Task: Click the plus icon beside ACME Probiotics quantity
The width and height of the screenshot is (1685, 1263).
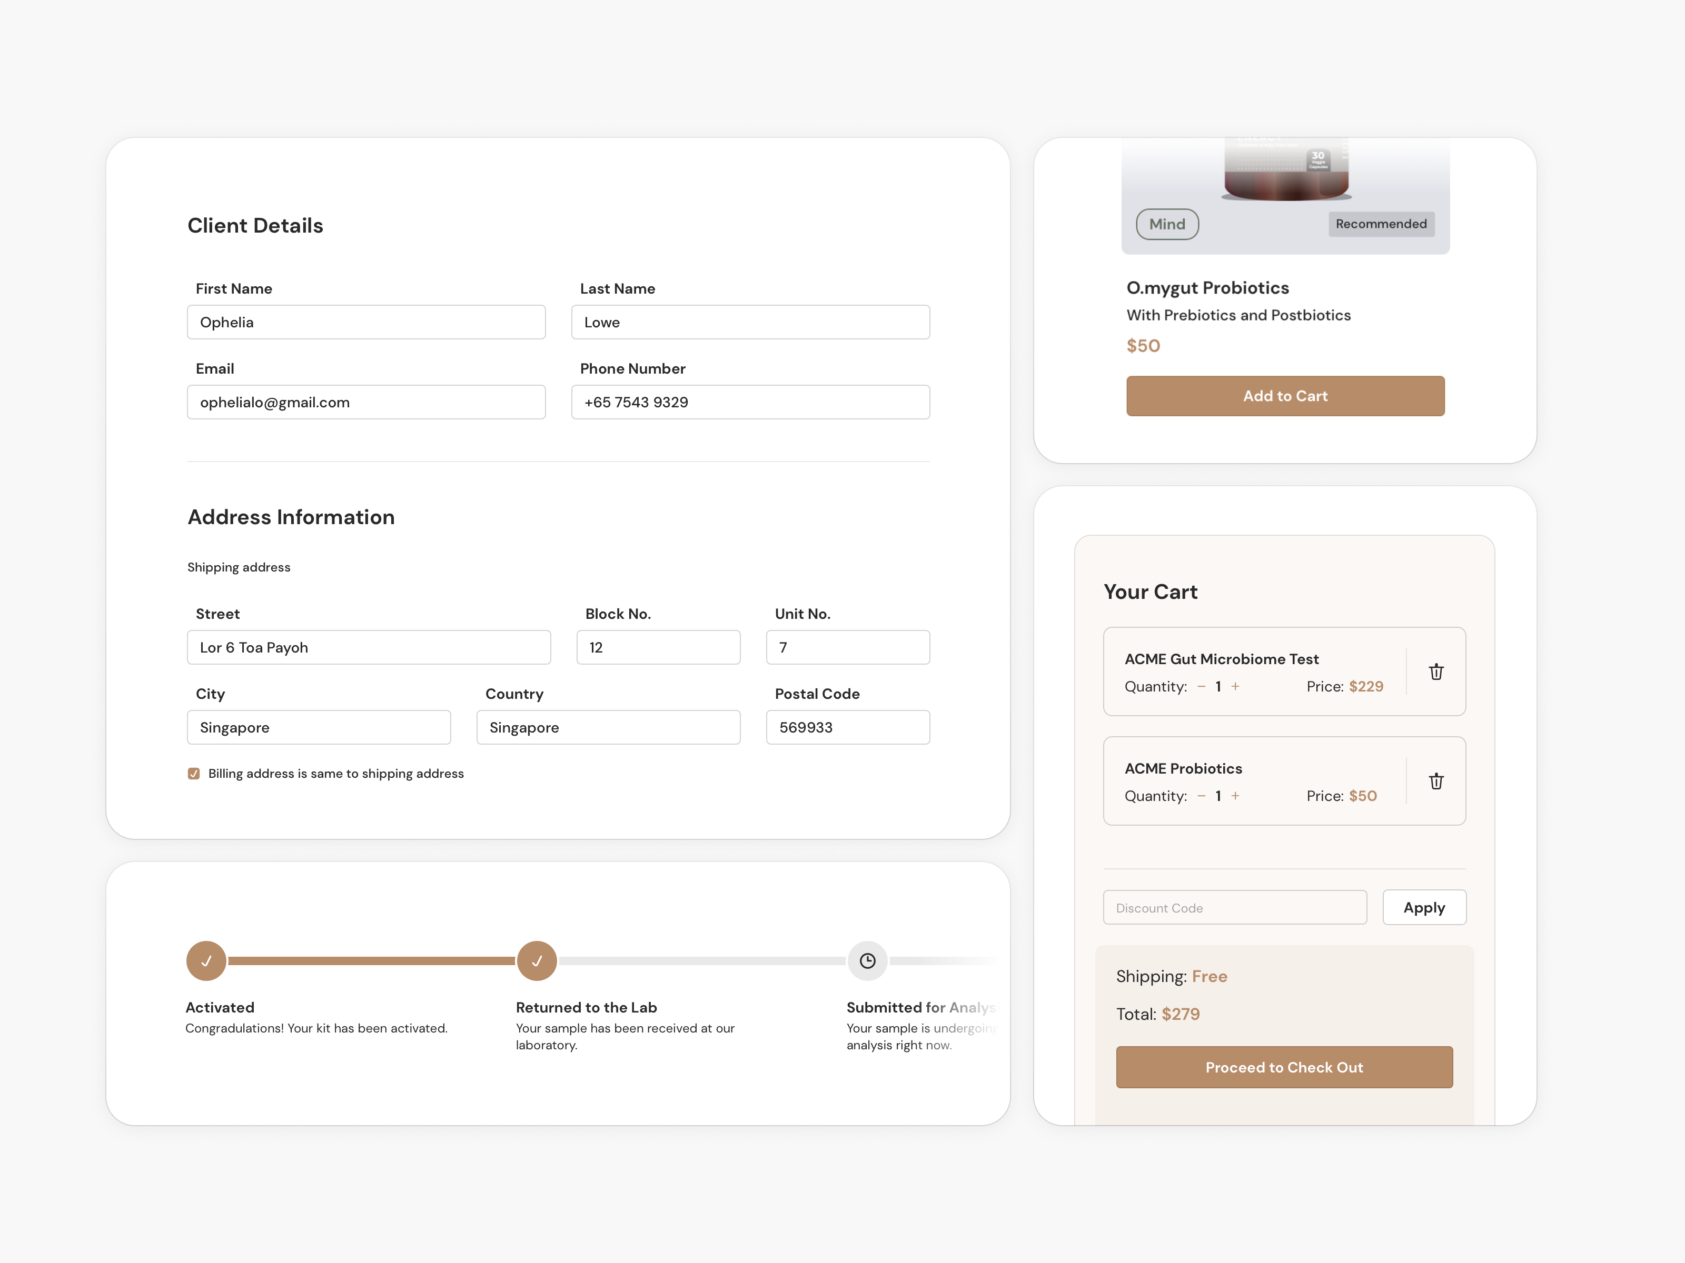Action: 1235,796
